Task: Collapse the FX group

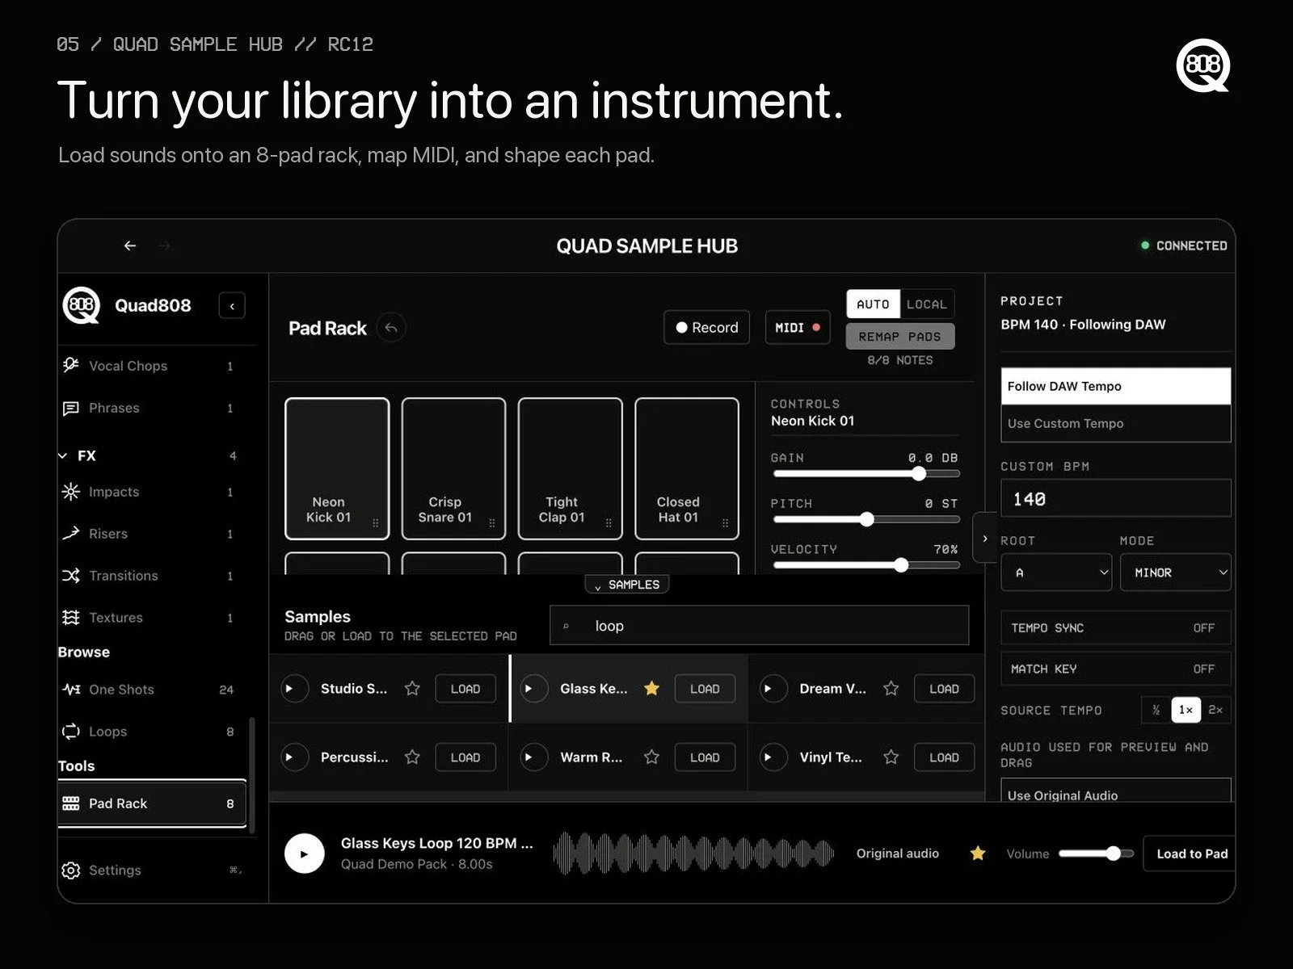Action: [x=63, y=455]
